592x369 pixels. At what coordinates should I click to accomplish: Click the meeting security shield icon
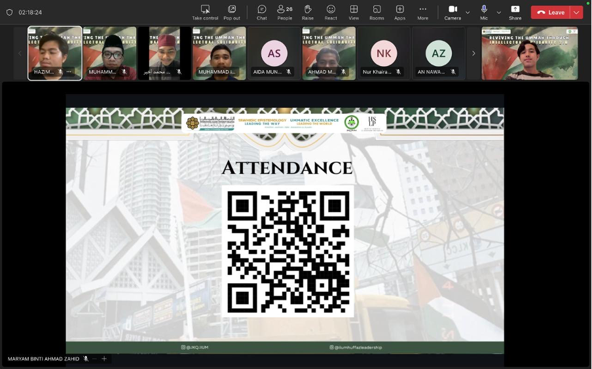[x=9, y=12]
